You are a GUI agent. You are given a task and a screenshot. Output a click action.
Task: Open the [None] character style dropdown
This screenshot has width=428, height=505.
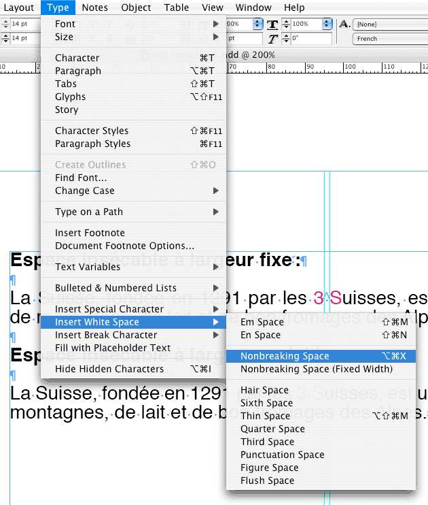(391, 24)
